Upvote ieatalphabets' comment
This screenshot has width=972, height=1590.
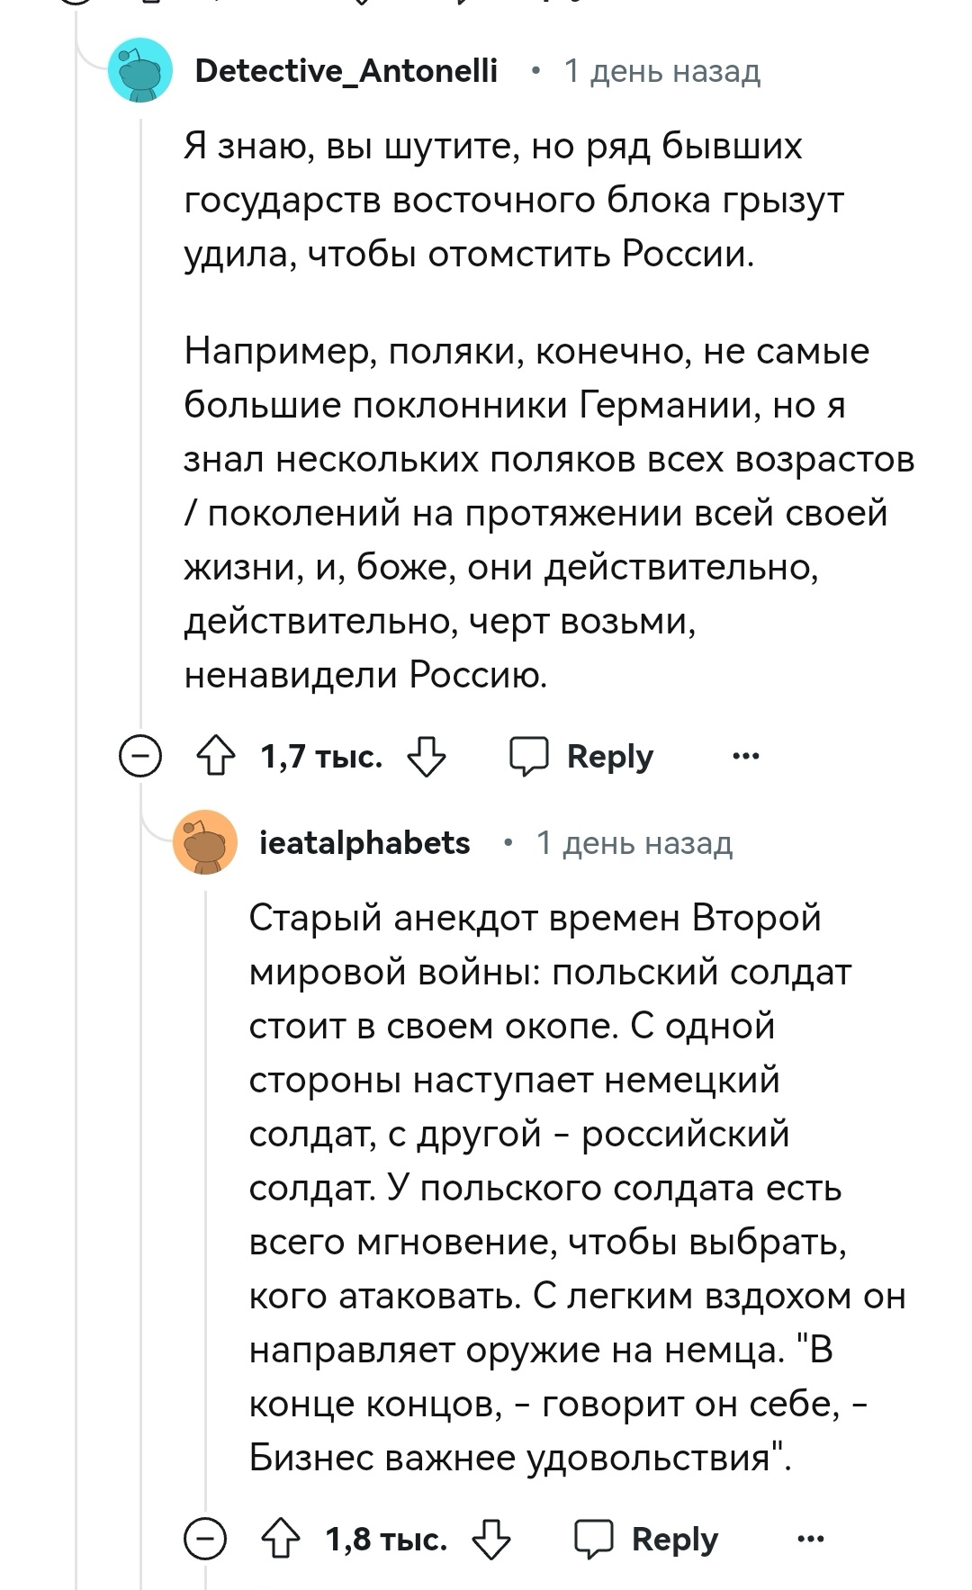[x=280, y=1539]
